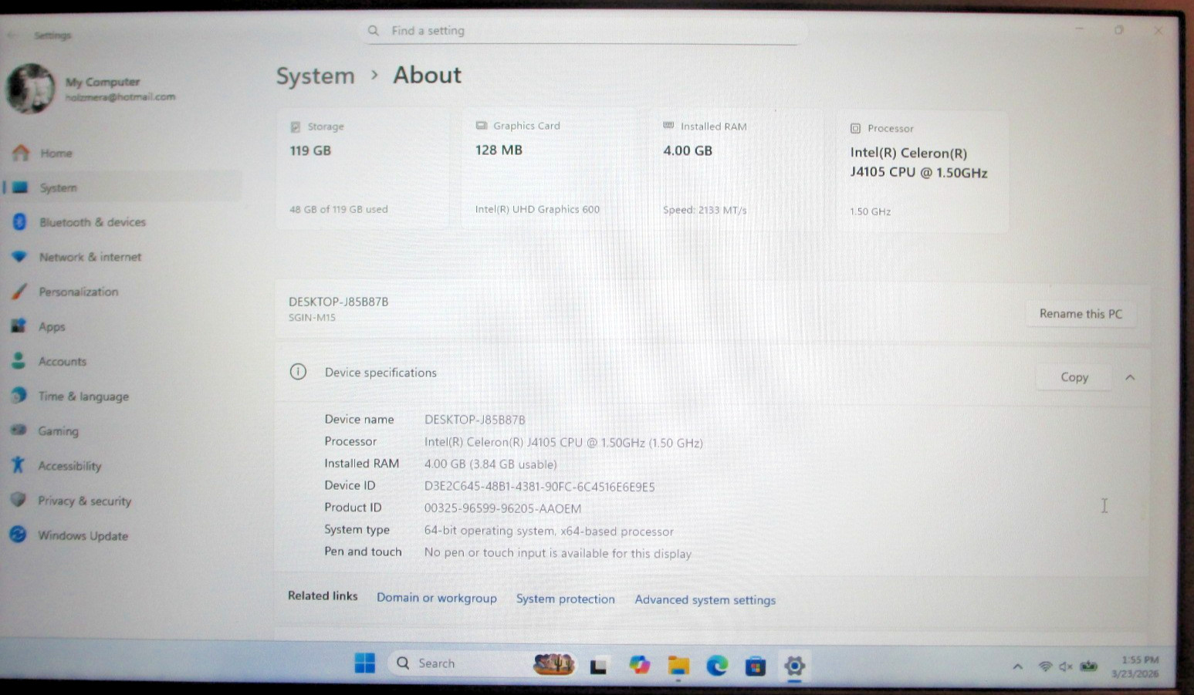Click the 64-bit operating system text
The height and width of the screenshot is (695, 1194).
tap(549, 531)
